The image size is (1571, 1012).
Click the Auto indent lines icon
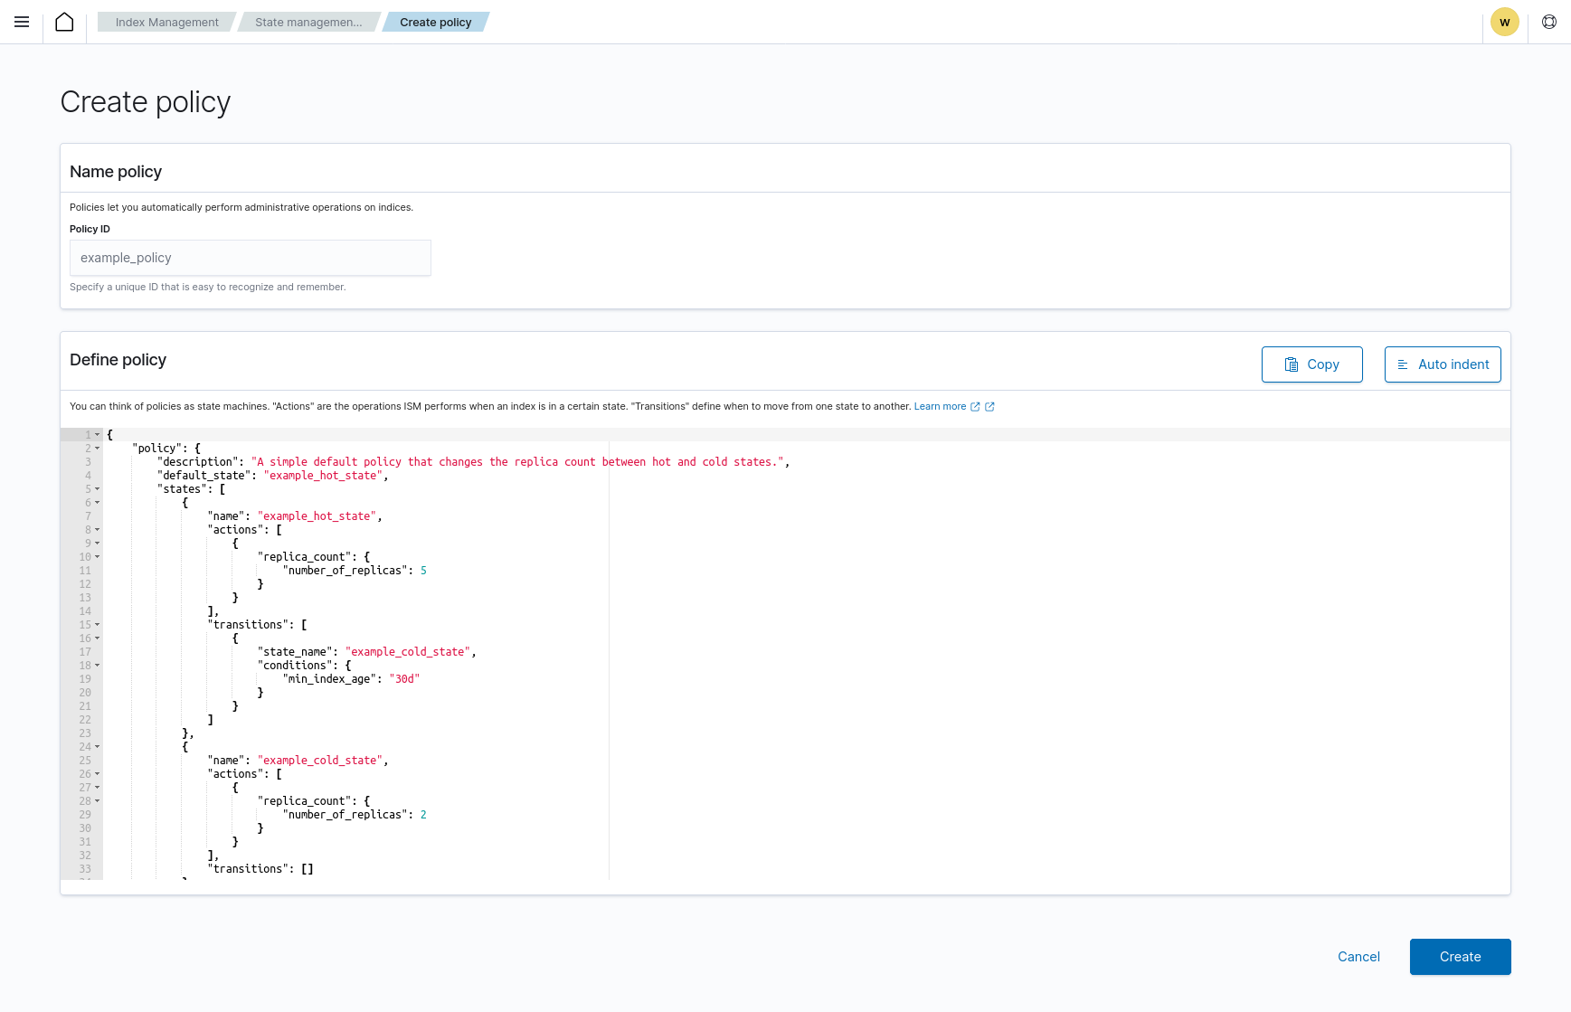click(x=1403, y=364)
